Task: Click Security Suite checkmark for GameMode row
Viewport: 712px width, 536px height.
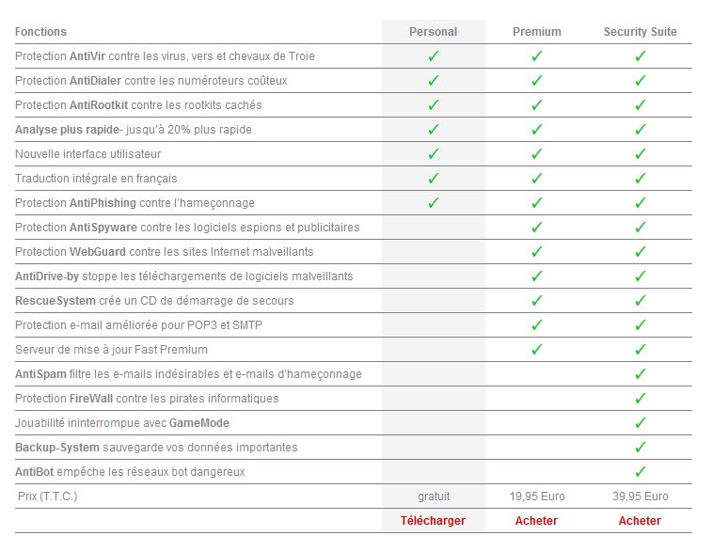Action: [x=641, y=423]
